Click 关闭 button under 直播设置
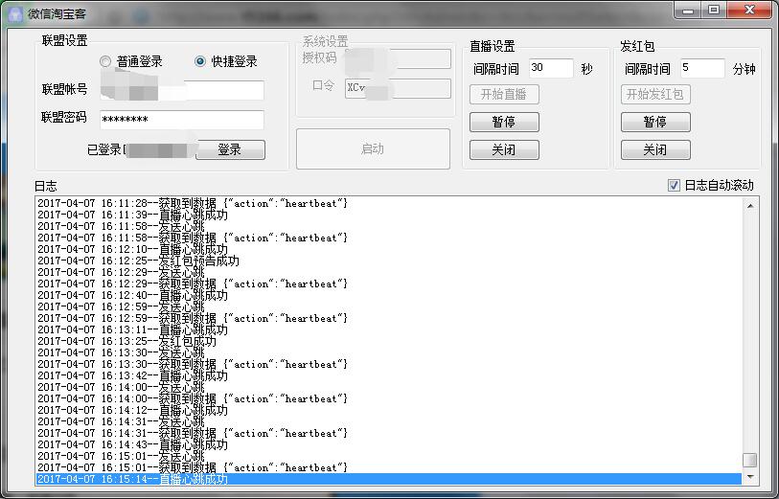 pyautogui.click(x=504, y=150)
